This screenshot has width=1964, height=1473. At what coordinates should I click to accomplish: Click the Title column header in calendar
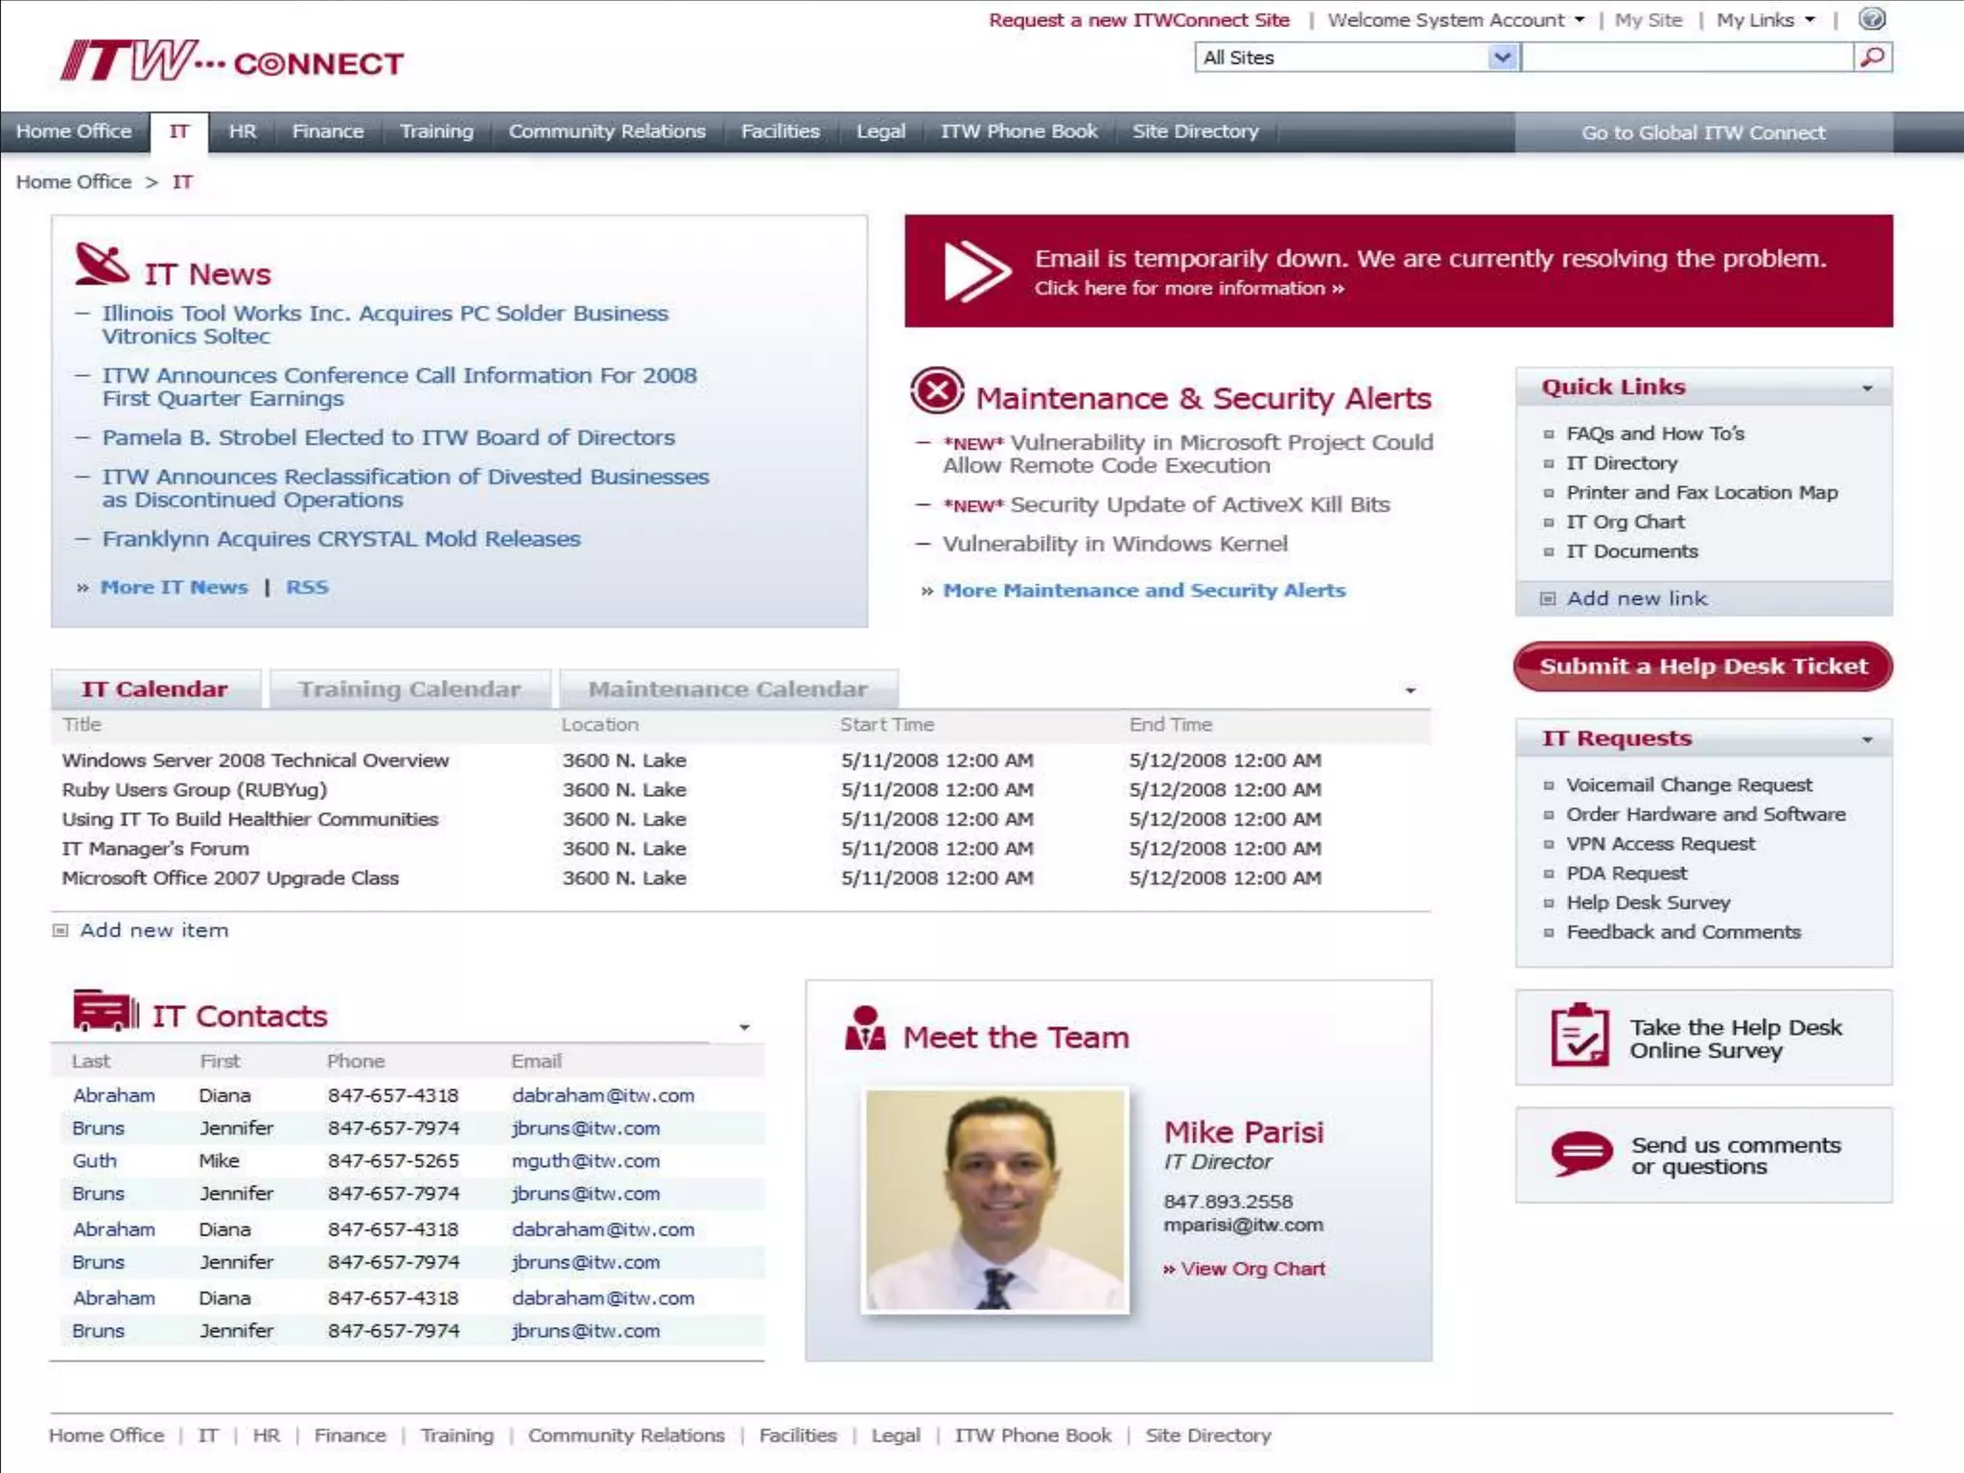(x=82, y=725)
